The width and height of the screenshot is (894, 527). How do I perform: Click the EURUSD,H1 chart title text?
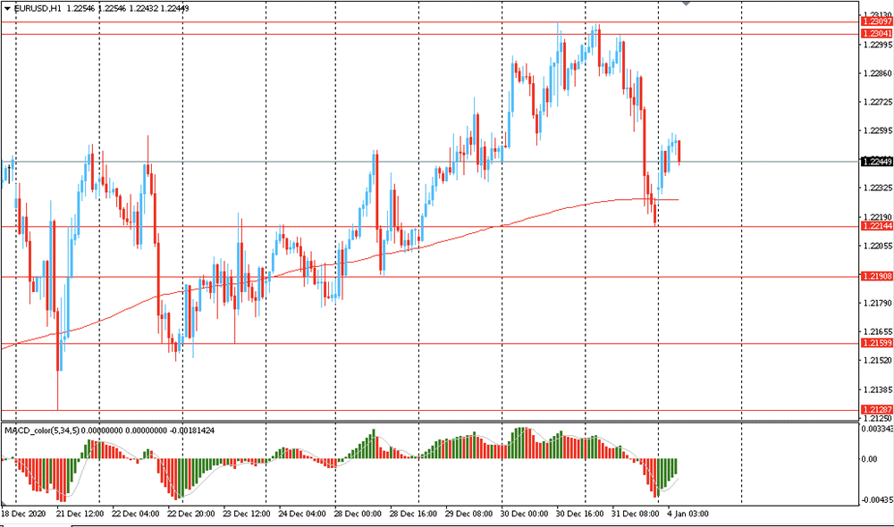click(38, 9)
